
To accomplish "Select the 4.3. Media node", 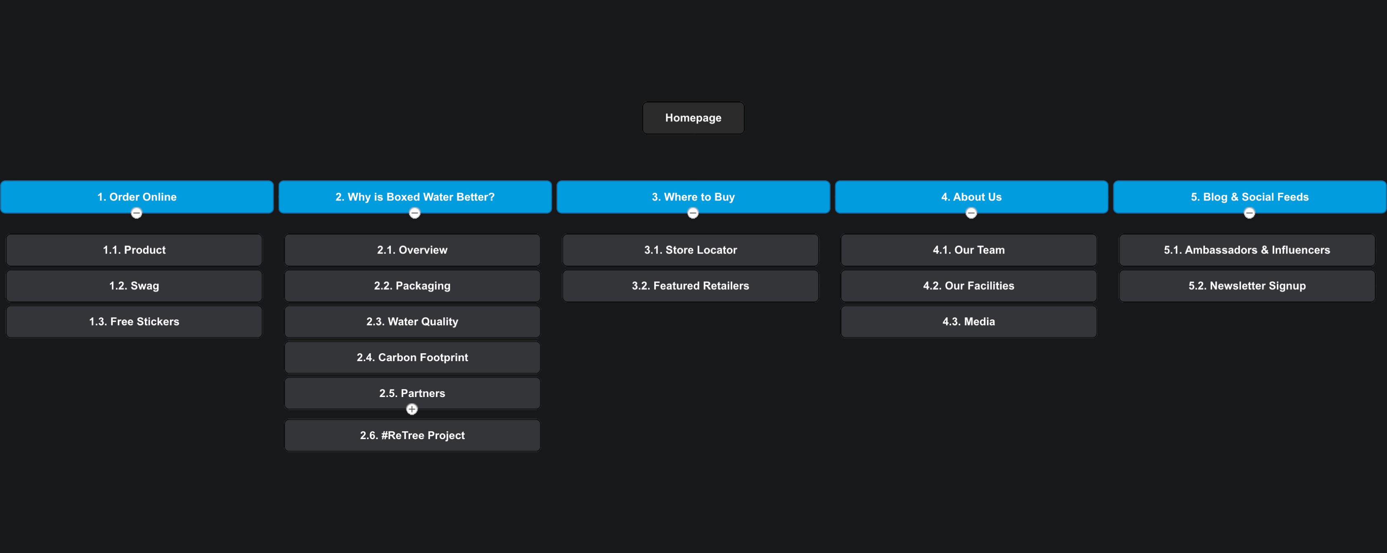I will [x=969, y=321].
